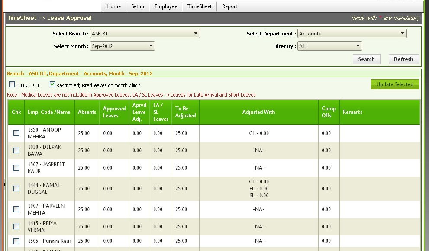The height and width of the screenshot is (251, 429).
Task: Open the TimeSheet menu
Action: [x=200, y=6]
